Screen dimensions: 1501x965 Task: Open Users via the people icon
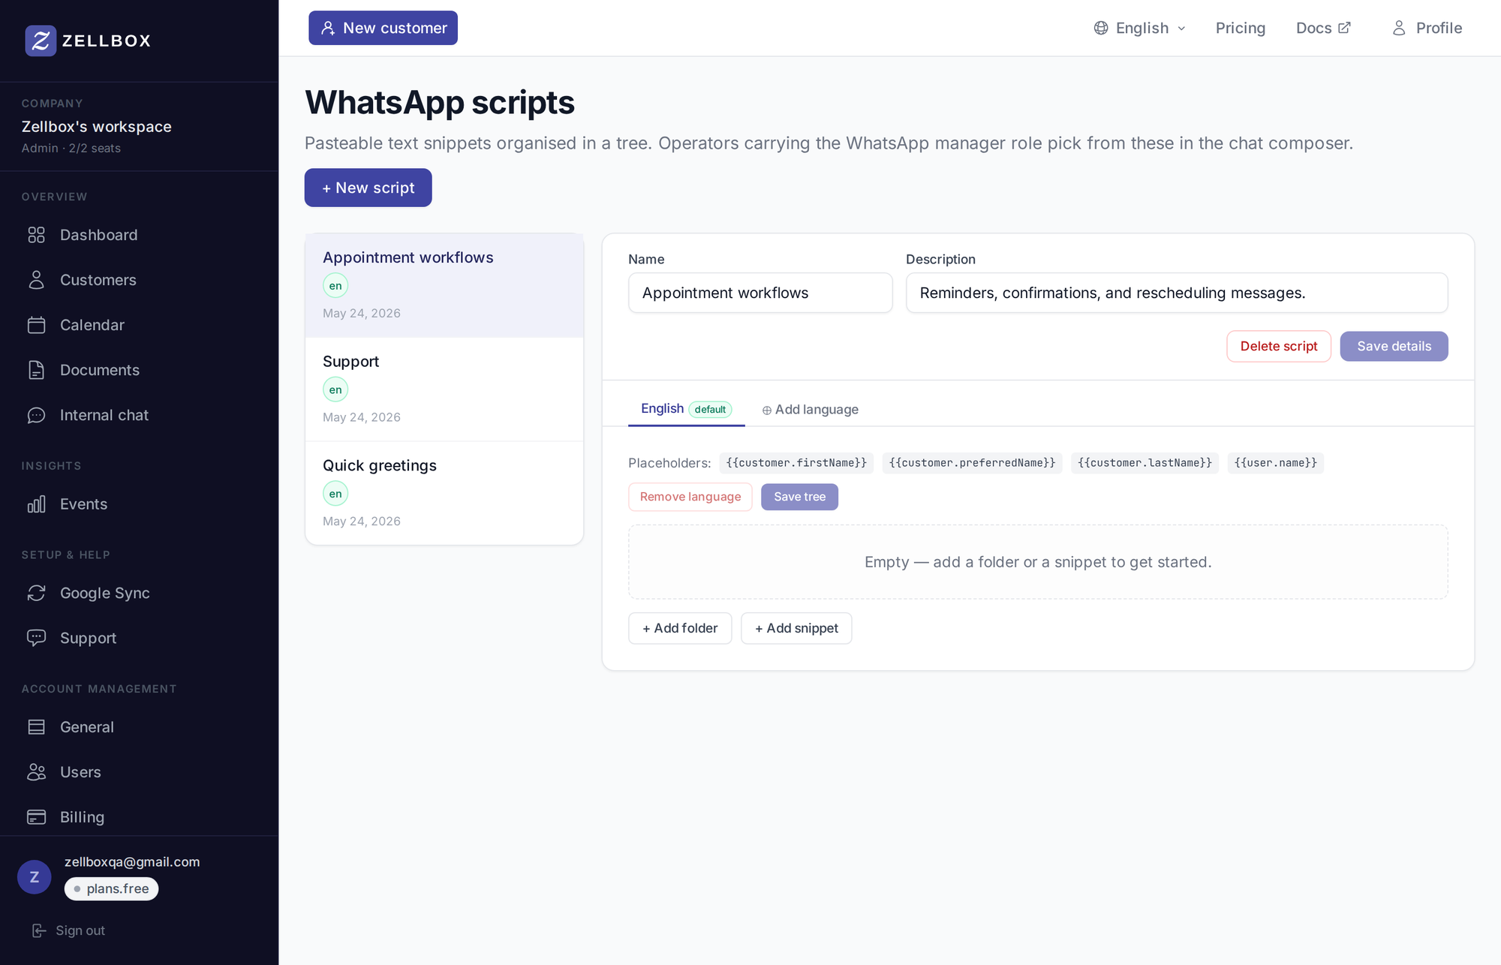pyautogui.click(x=36, y=772)
